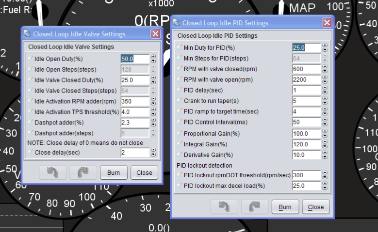Close the Idle Valve Settings via Close button
Image resolution: width=378 pixels, height=232 pixels.
tap(144, 172)
